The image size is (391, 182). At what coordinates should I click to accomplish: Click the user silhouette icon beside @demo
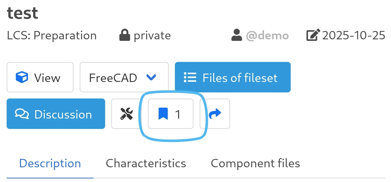click(x=237, y=35)
